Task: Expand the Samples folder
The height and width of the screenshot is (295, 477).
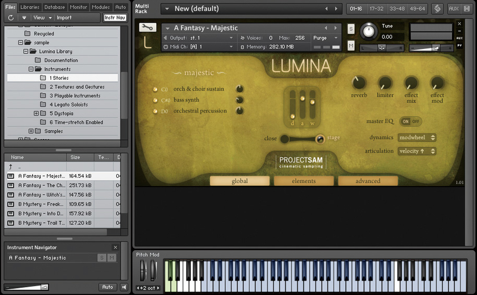Action: (x=31, y=131)
